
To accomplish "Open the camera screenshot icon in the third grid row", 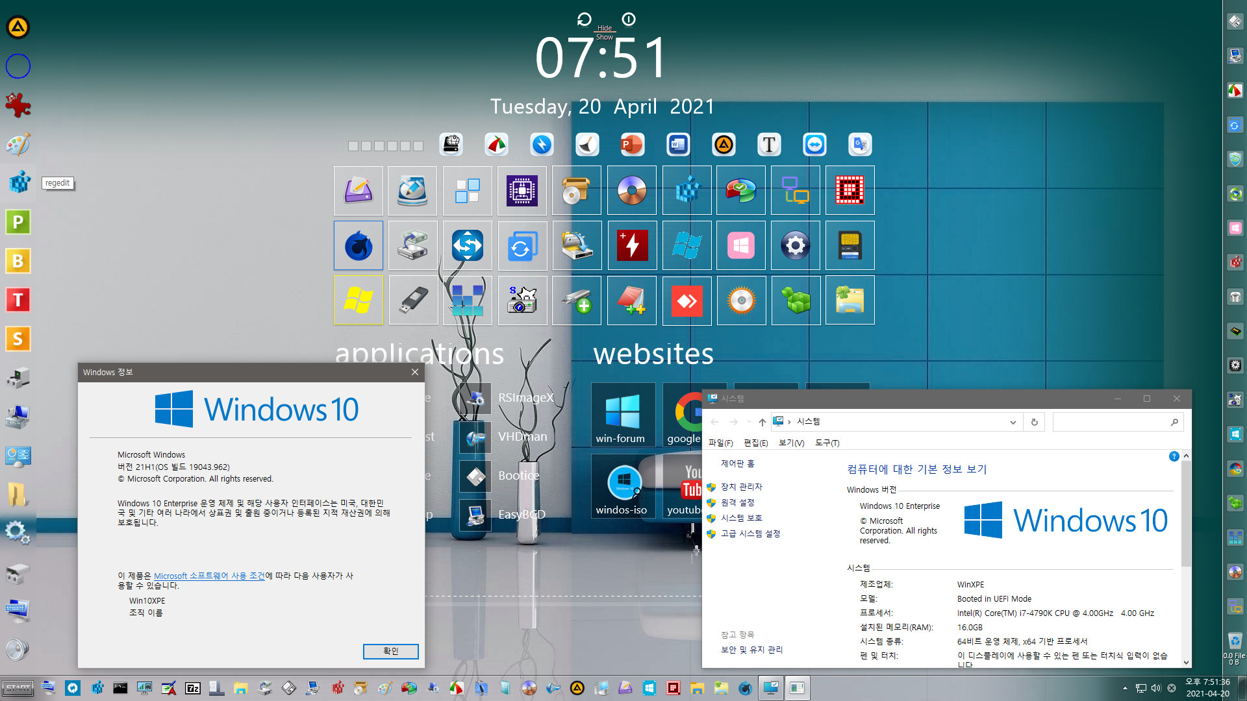I will (x=522, y=300).
